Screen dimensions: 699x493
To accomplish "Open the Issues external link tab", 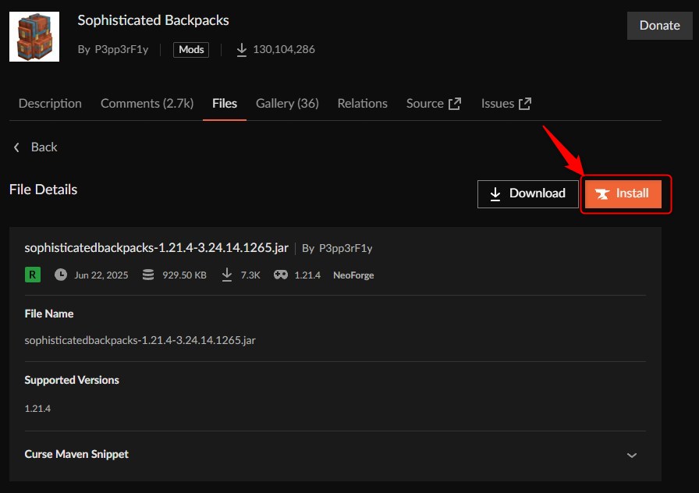I will point(506,104).
